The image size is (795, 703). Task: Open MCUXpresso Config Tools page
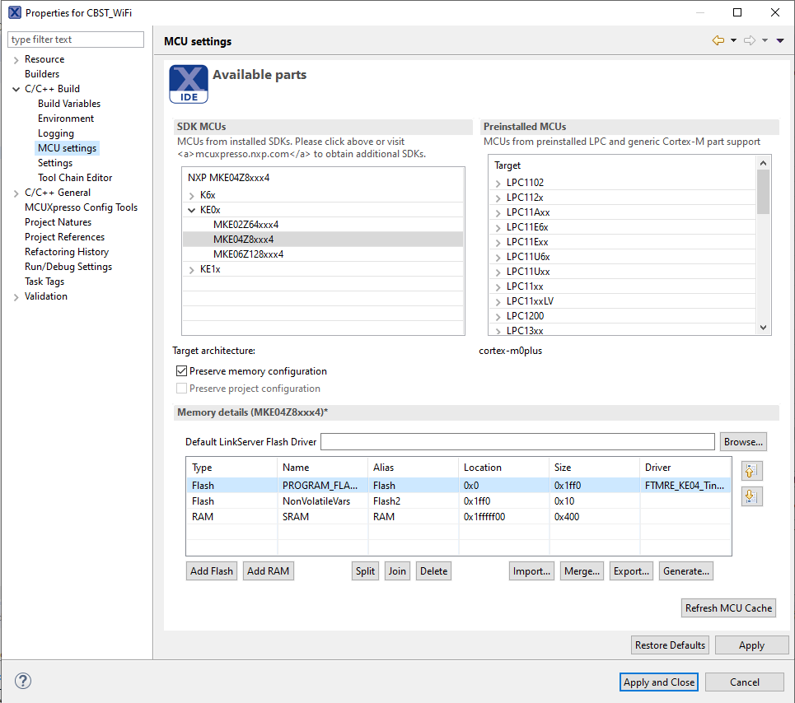click(81, 207)
